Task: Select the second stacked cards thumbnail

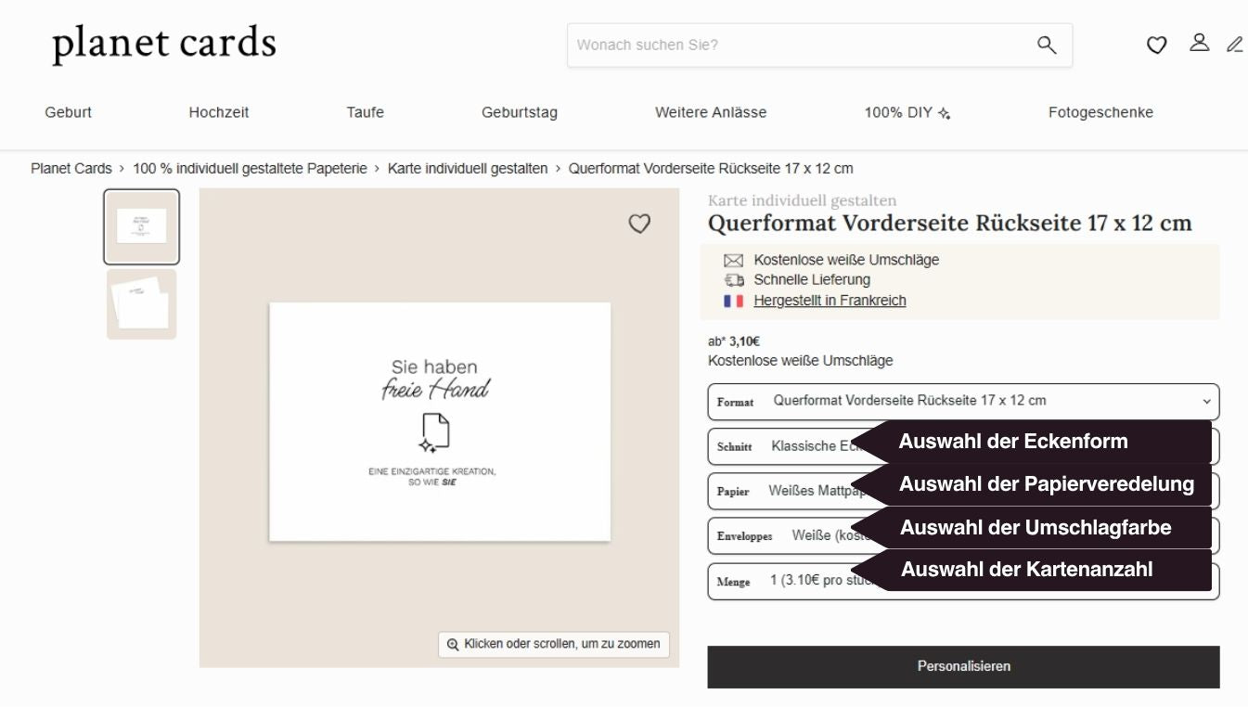Action: (x=141, y=304)
